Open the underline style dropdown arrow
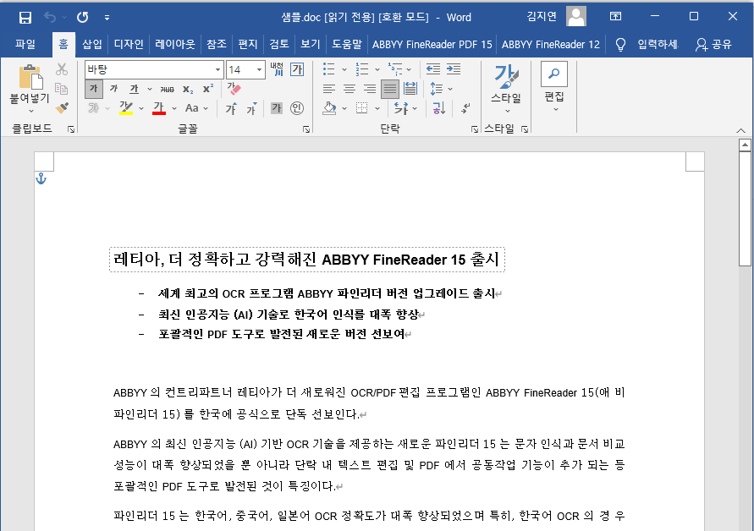The height and width of the screenshot is (531, 754). click(x=150, y=89)
